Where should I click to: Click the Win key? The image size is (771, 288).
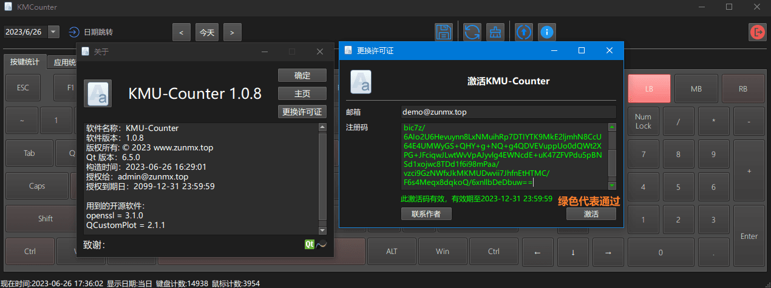click(443, 251)
